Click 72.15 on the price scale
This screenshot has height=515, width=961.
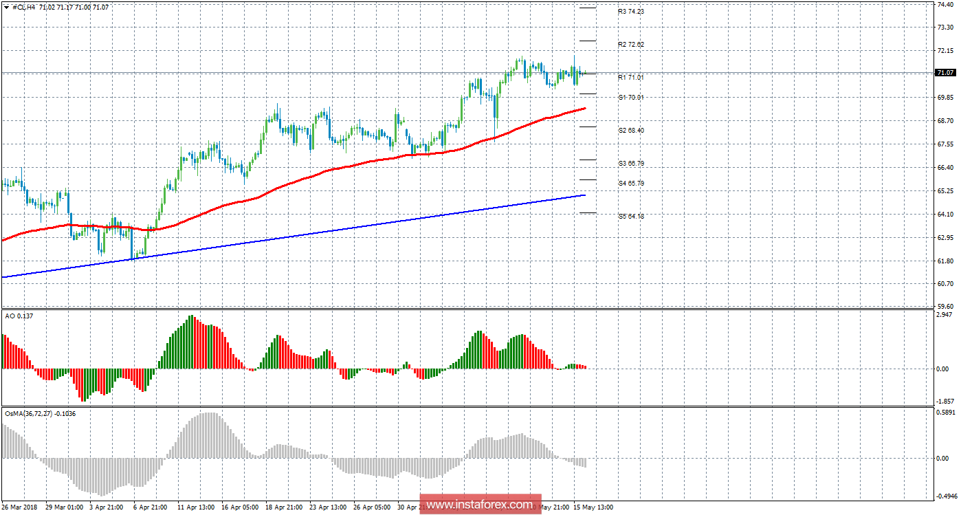945,52
